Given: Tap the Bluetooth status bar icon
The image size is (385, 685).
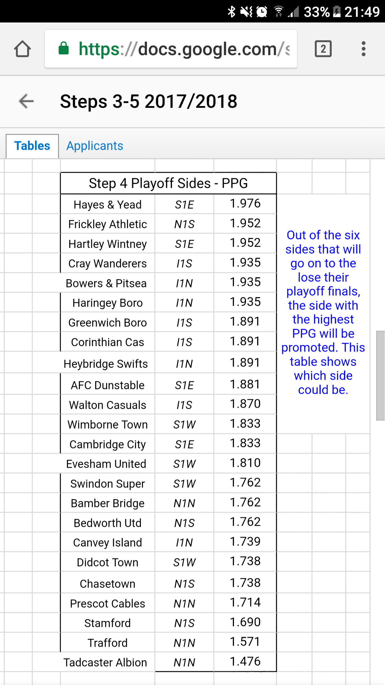Looking at the screenshot, I should 231,12.
